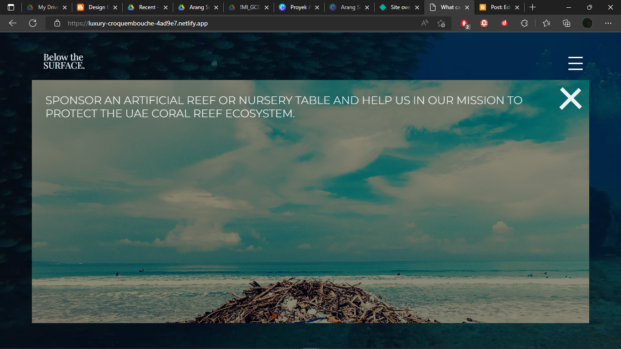This screenshot has height=349, width=621.
Task: Click the Below the Surface logo
Action: tap(64, 61)
